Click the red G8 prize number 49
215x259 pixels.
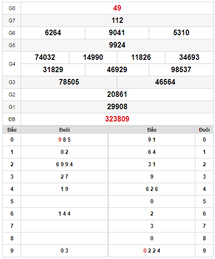click(x=117, y=8)
